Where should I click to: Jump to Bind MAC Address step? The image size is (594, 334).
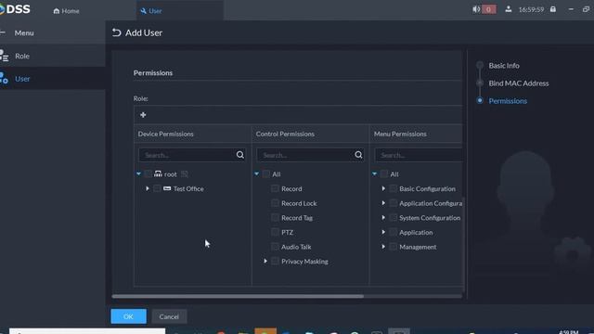(519, 83)
